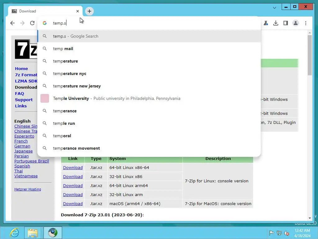Switch language to Chinese Traditional
This screenshot has width=318, height=239.
click(26, 131)
